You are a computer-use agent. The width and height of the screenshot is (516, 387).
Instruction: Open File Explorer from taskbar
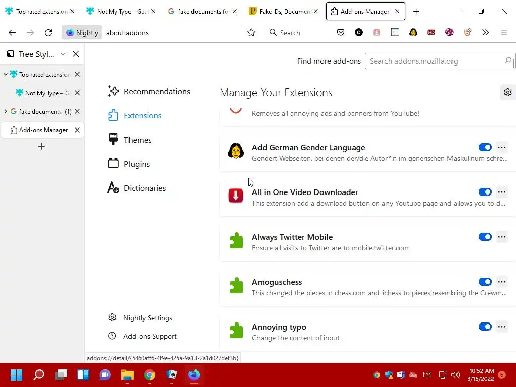(127, 375)
